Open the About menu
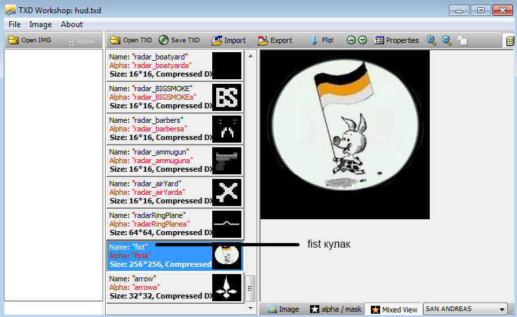The height and width of the screenshot is (317, 517). point(71,24)
